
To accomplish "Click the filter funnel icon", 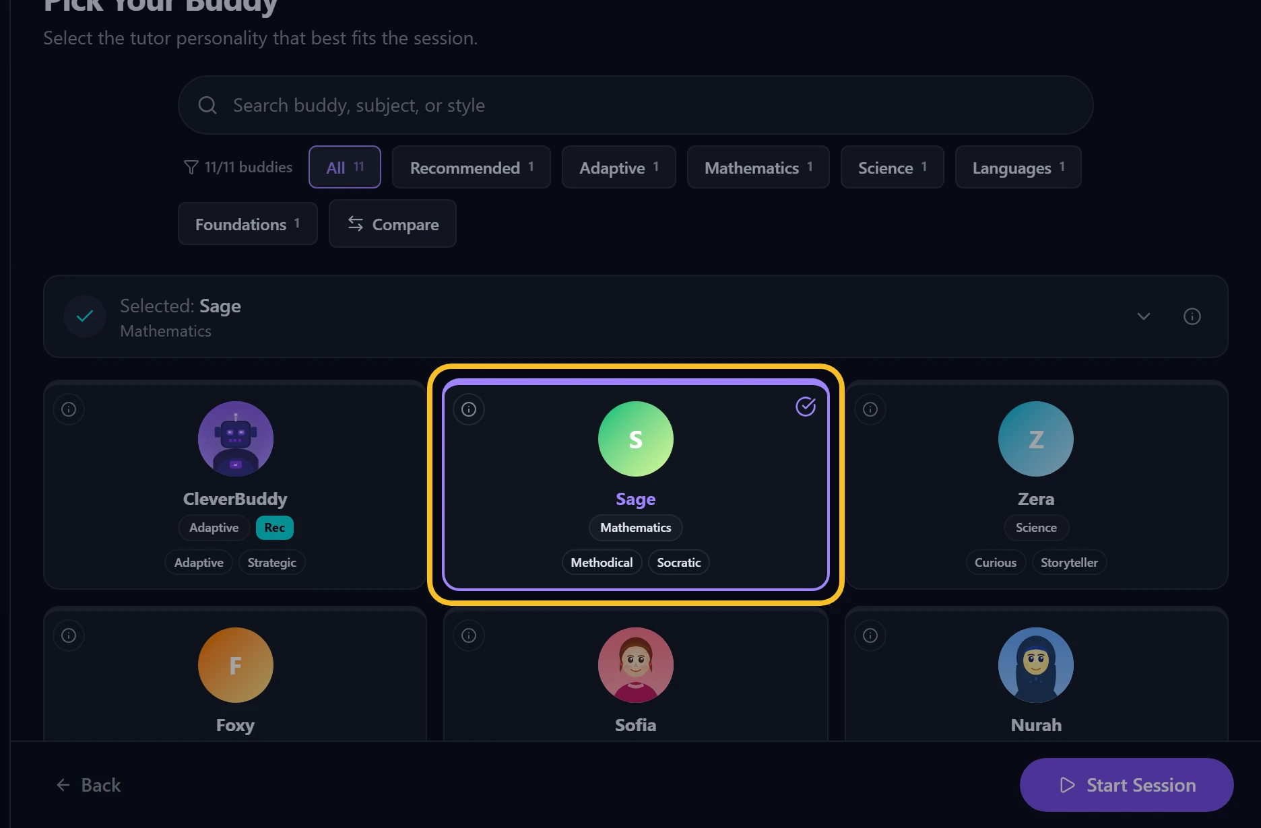I will pyautogui.click(x=191, y=167).
